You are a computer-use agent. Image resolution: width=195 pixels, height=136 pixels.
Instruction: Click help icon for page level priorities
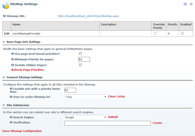[12, 54]
